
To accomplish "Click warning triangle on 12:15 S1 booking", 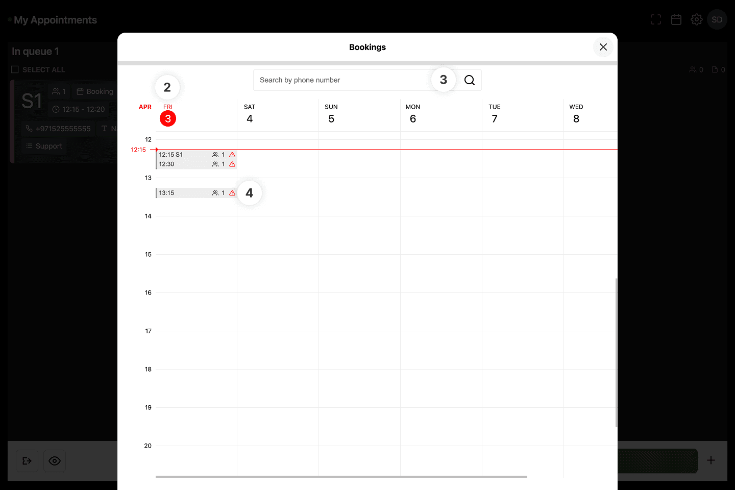I will tap(232, 155).
